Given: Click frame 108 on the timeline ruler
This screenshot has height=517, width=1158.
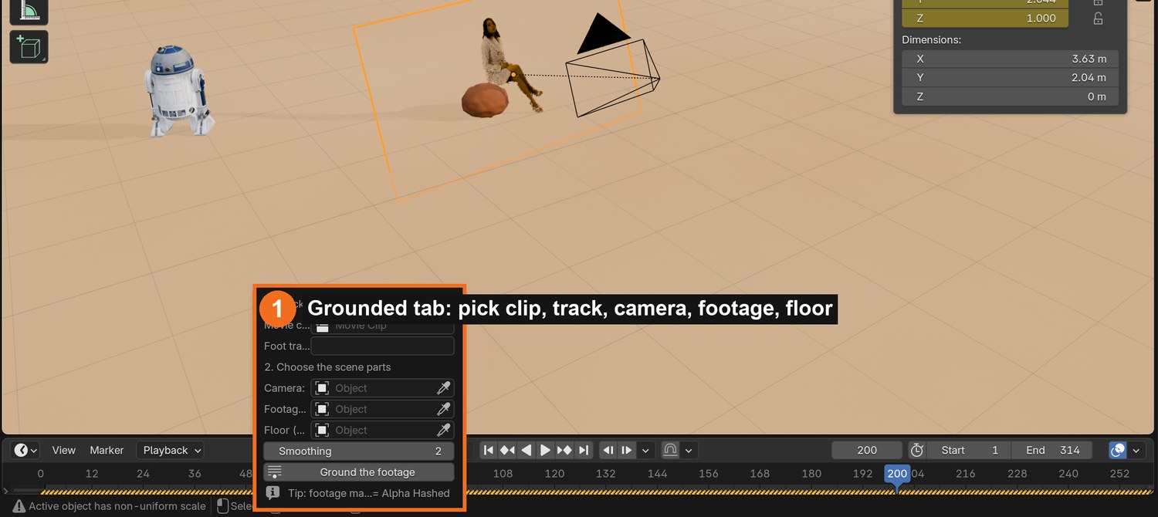Looking at the screenshot, I should pos(503,474).
